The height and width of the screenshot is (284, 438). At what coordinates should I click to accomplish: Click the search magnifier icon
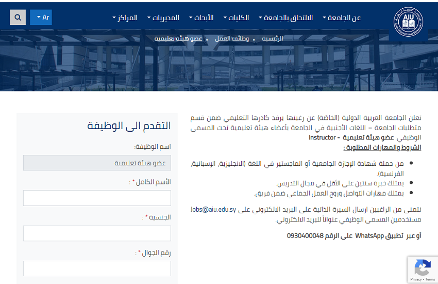(18, 18)
